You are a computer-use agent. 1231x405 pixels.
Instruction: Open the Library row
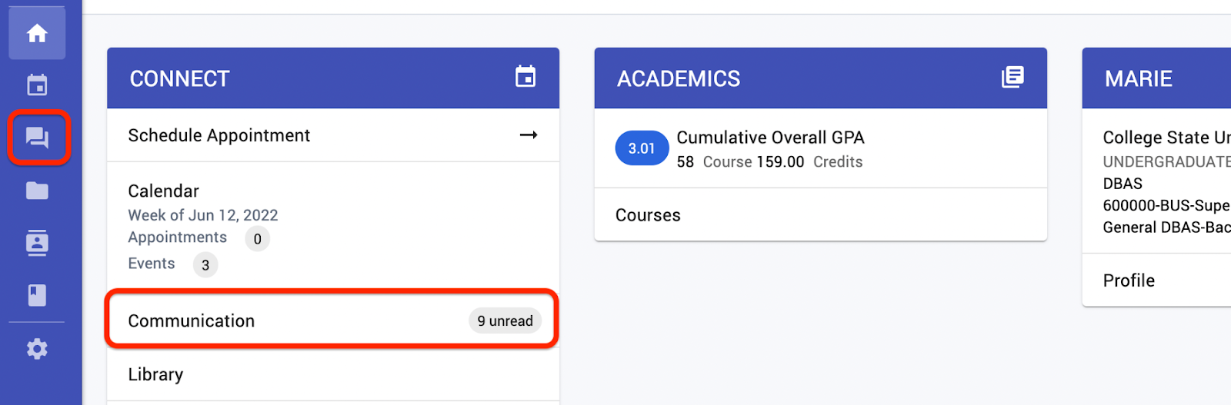(333, 374)
